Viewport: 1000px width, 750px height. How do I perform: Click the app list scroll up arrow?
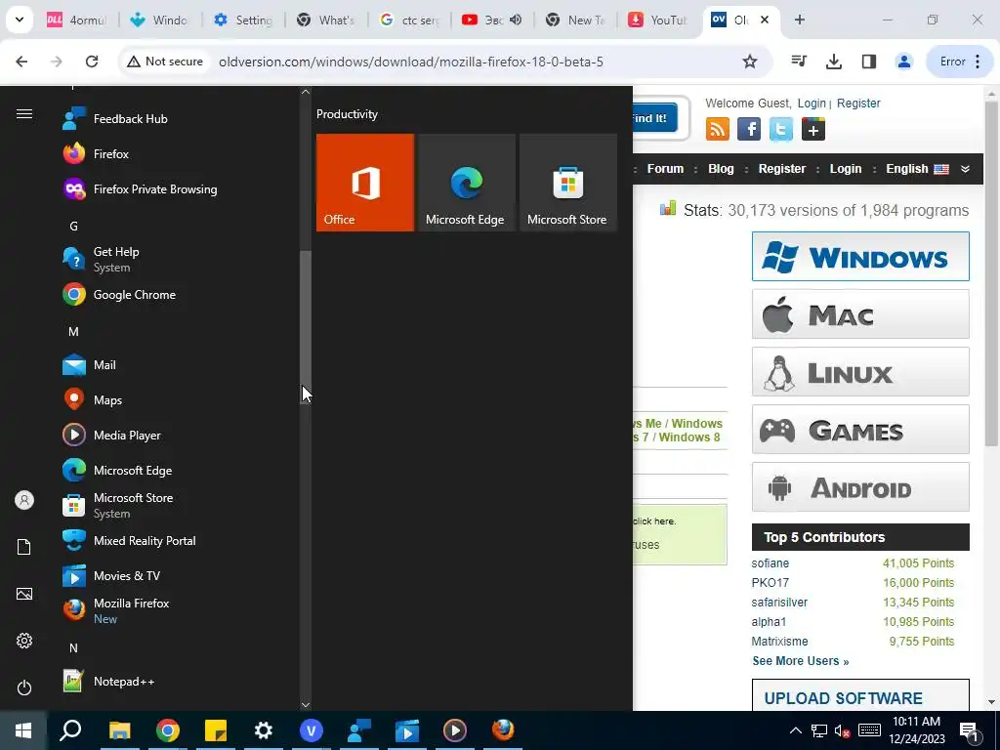point(306,91)
